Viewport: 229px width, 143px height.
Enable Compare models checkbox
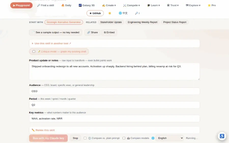[124, 138]
